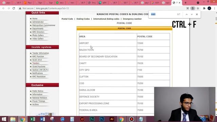Click the CITY GPO area cell

[x=108, y=70]
